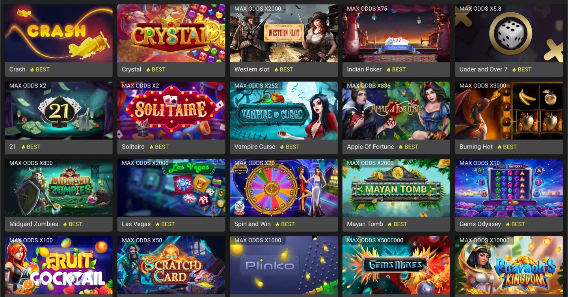
Task: Open the Vampire Curse game thumbnail
Action: pyautogui.click(x=284, y=111)
